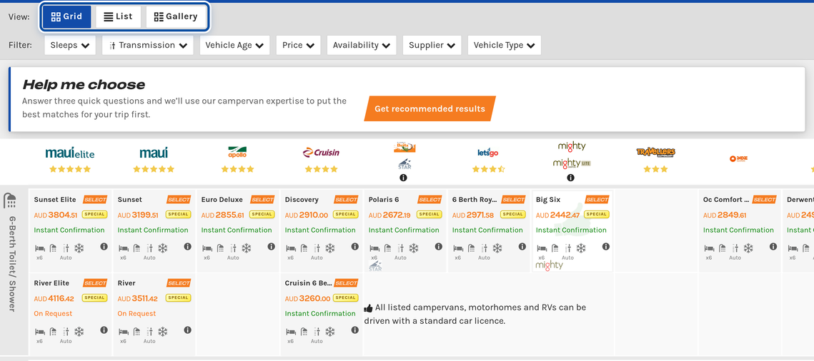The width and height of the screenshot is (814, 361).
Task: Open the Supplier filter dropdown
Action: (x=432, y=45)
